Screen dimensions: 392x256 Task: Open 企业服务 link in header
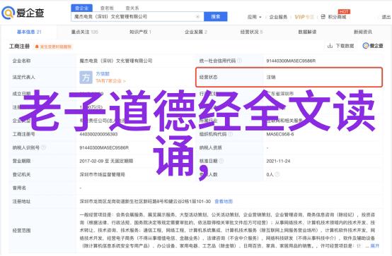(x=278, y=17)
